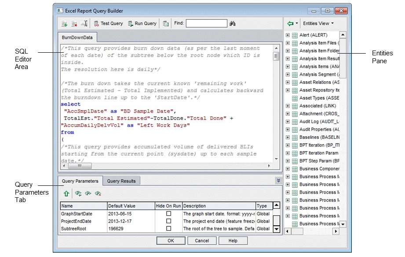Execute the query with Run Query

tap(142, 24)
